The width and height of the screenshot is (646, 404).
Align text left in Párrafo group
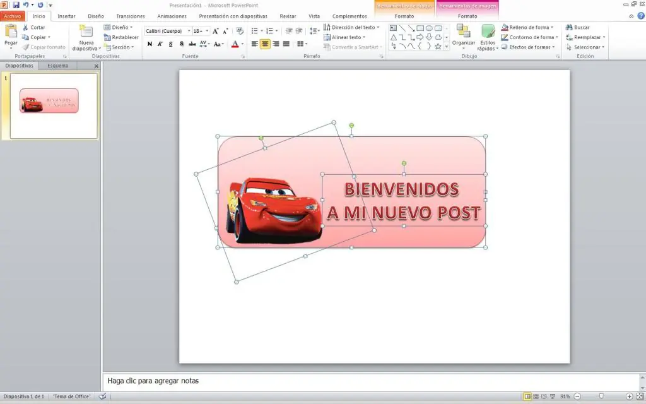[255, 44]
